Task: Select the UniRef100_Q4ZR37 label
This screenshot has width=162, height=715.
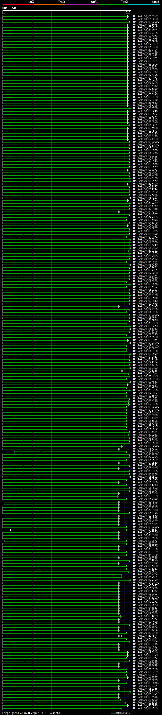Action: 145,229
